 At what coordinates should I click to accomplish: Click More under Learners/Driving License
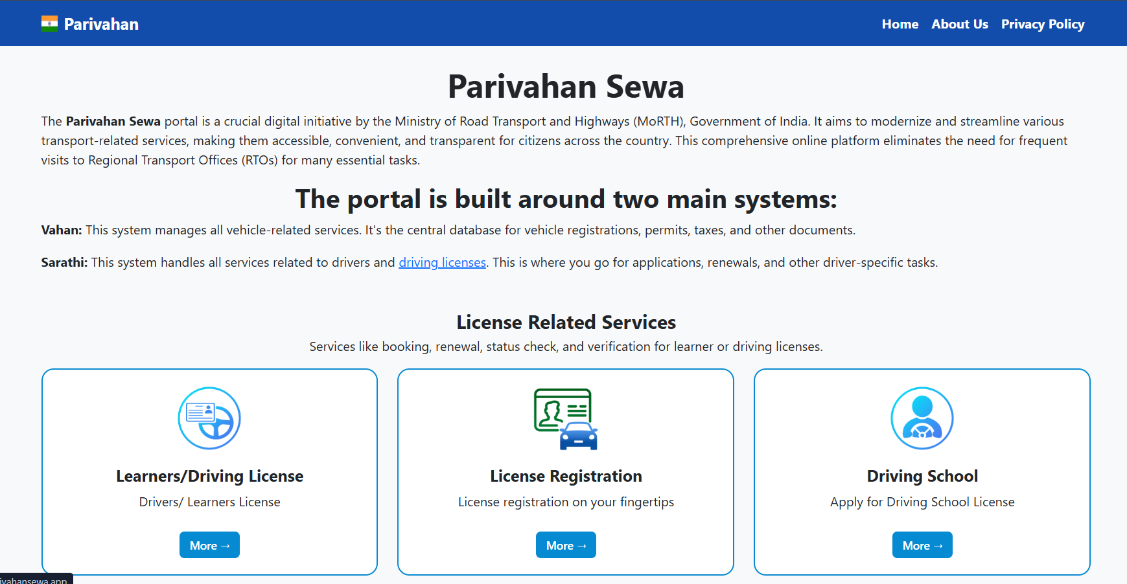click(x=209, y=545)
